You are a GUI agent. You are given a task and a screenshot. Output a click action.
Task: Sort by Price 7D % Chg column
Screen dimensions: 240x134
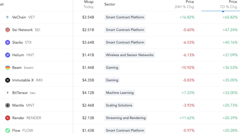[x=228, y=4]
